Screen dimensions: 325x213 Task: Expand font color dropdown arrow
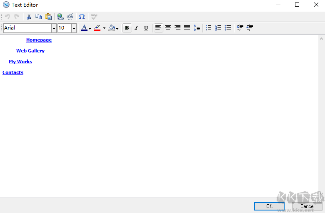pyautogui.click(x=90, y=29)
